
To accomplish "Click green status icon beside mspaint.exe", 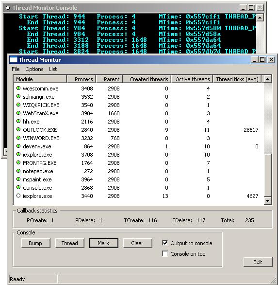I will [18, 179].
